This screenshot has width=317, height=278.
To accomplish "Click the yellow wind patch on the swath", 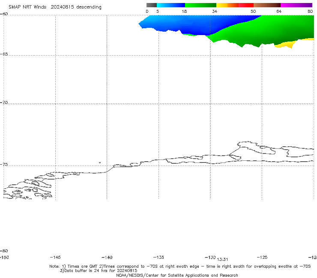I will coord(287,44).
